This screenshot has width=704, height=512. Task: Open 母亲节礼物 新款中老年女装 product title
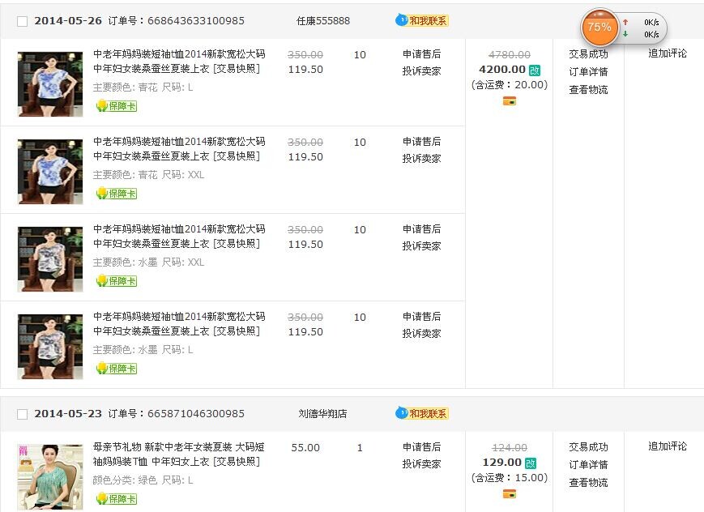coord(179,454)
